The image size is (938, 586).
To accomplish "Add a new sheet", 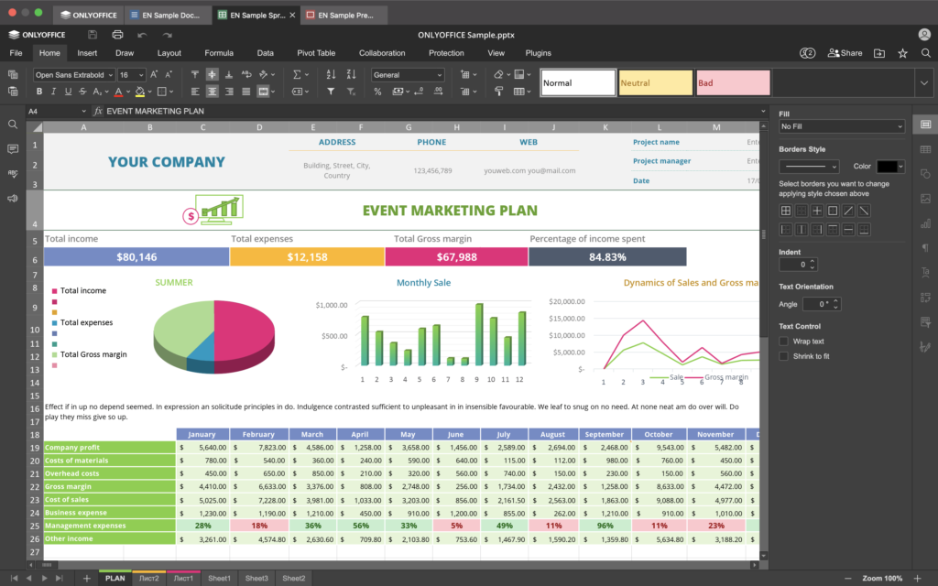I will (x=87, y=579).
